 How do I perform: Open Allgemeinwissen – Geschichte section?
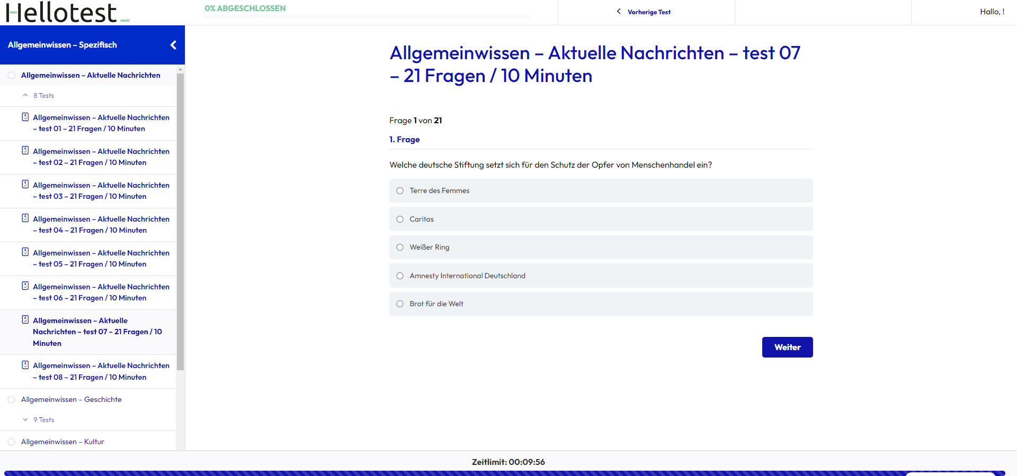pos(72,400)
